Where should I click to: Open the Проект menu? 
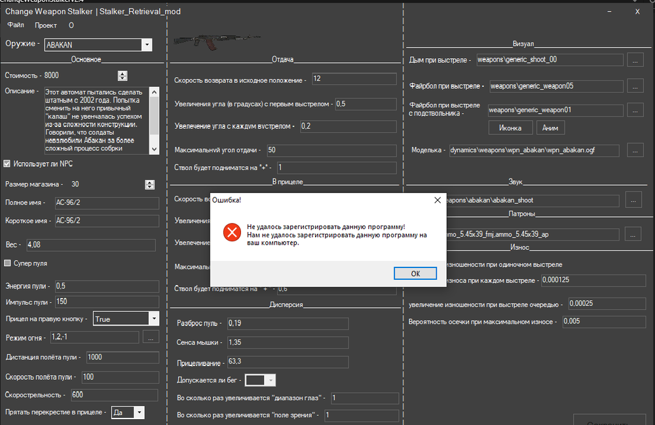pos(46,25)
